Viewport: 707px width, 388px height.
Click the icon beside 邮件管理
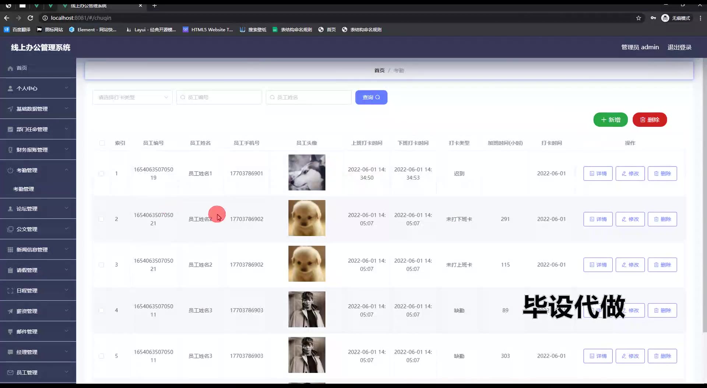tap(10, 332)
